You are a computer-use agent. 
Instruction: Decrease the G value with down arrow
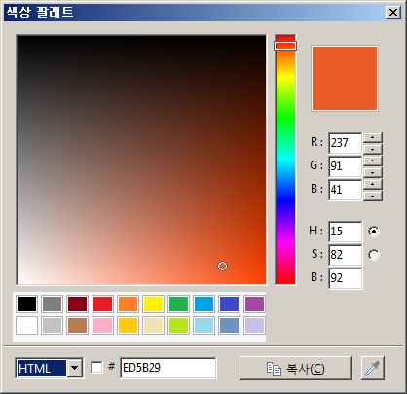[373, 172]
